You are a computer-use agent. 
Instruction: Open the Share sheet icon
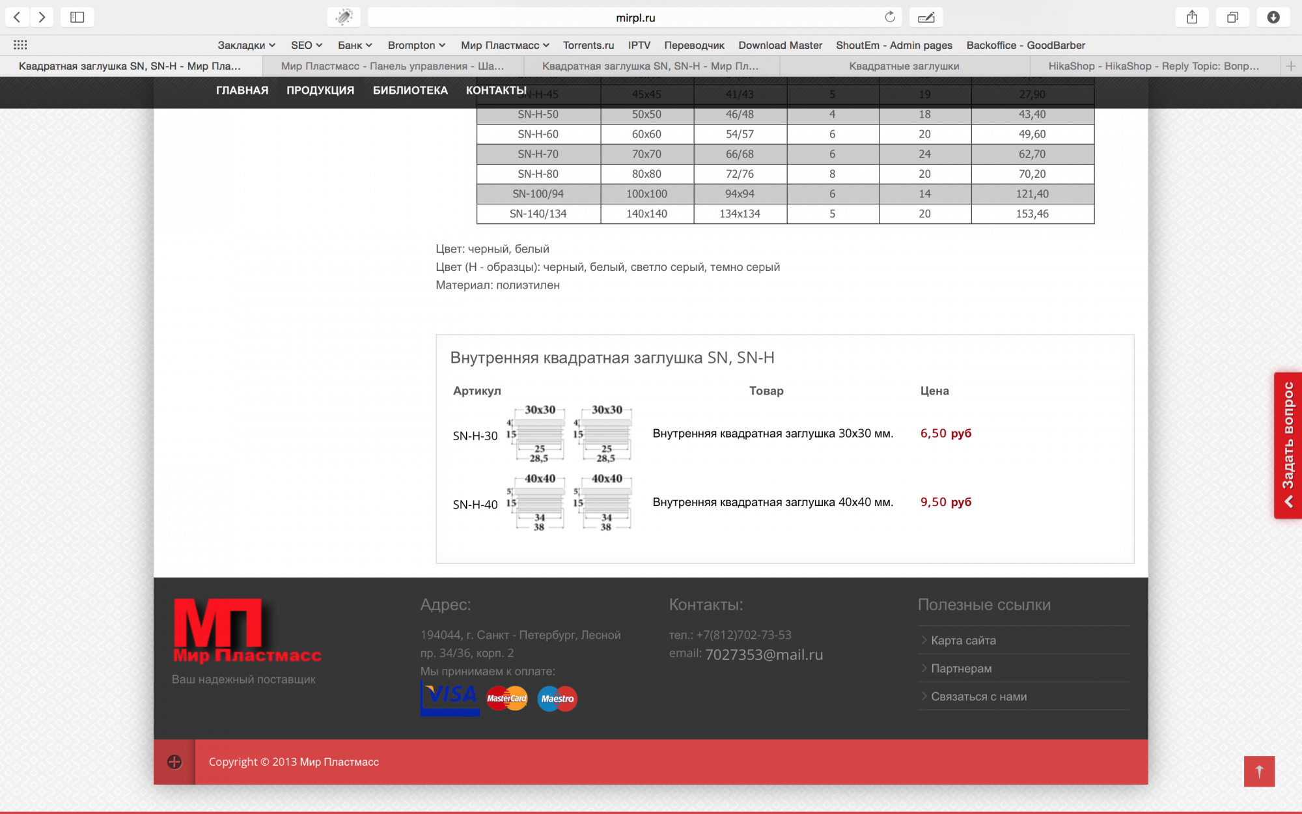click(1191, 17)
